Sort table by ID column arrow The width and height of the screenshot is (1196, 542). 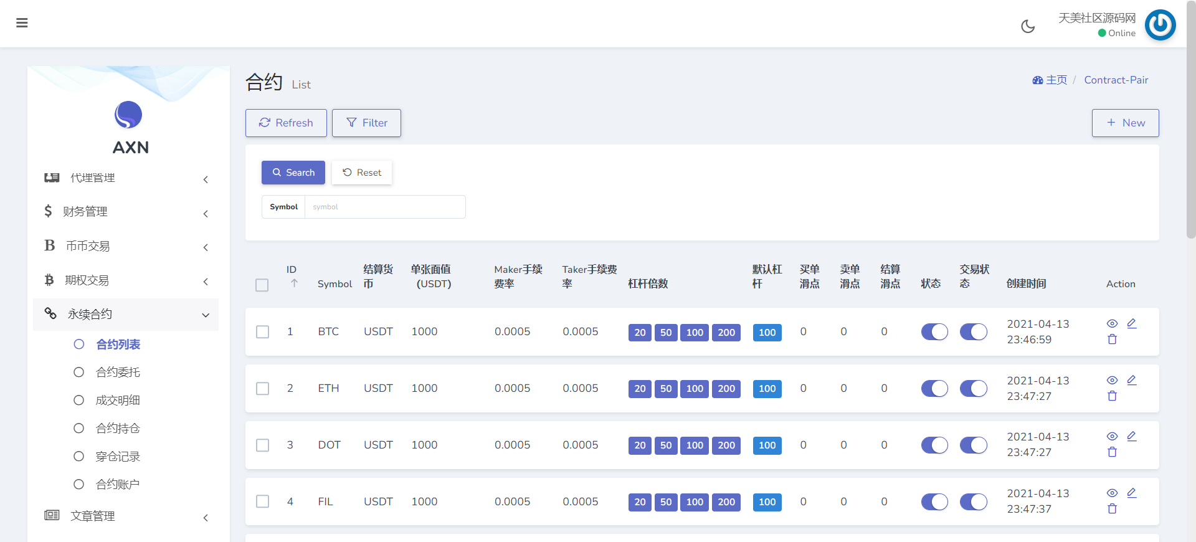point(294,283)
